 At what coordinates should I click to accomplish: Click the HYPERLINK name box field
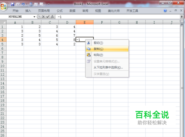[16, 17]
